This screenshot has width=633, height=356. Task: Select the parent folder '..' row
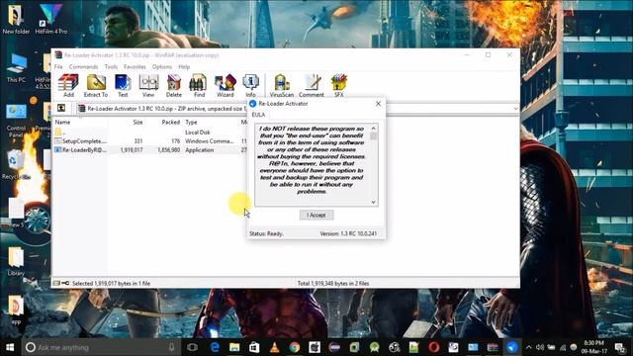click(150, 132)
